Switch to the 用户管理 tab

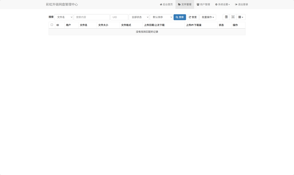click(x=203, y=4)
